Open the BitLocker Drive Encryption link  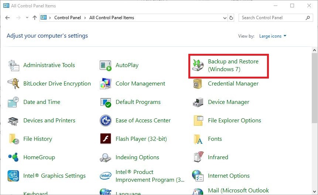click(57, 84)
